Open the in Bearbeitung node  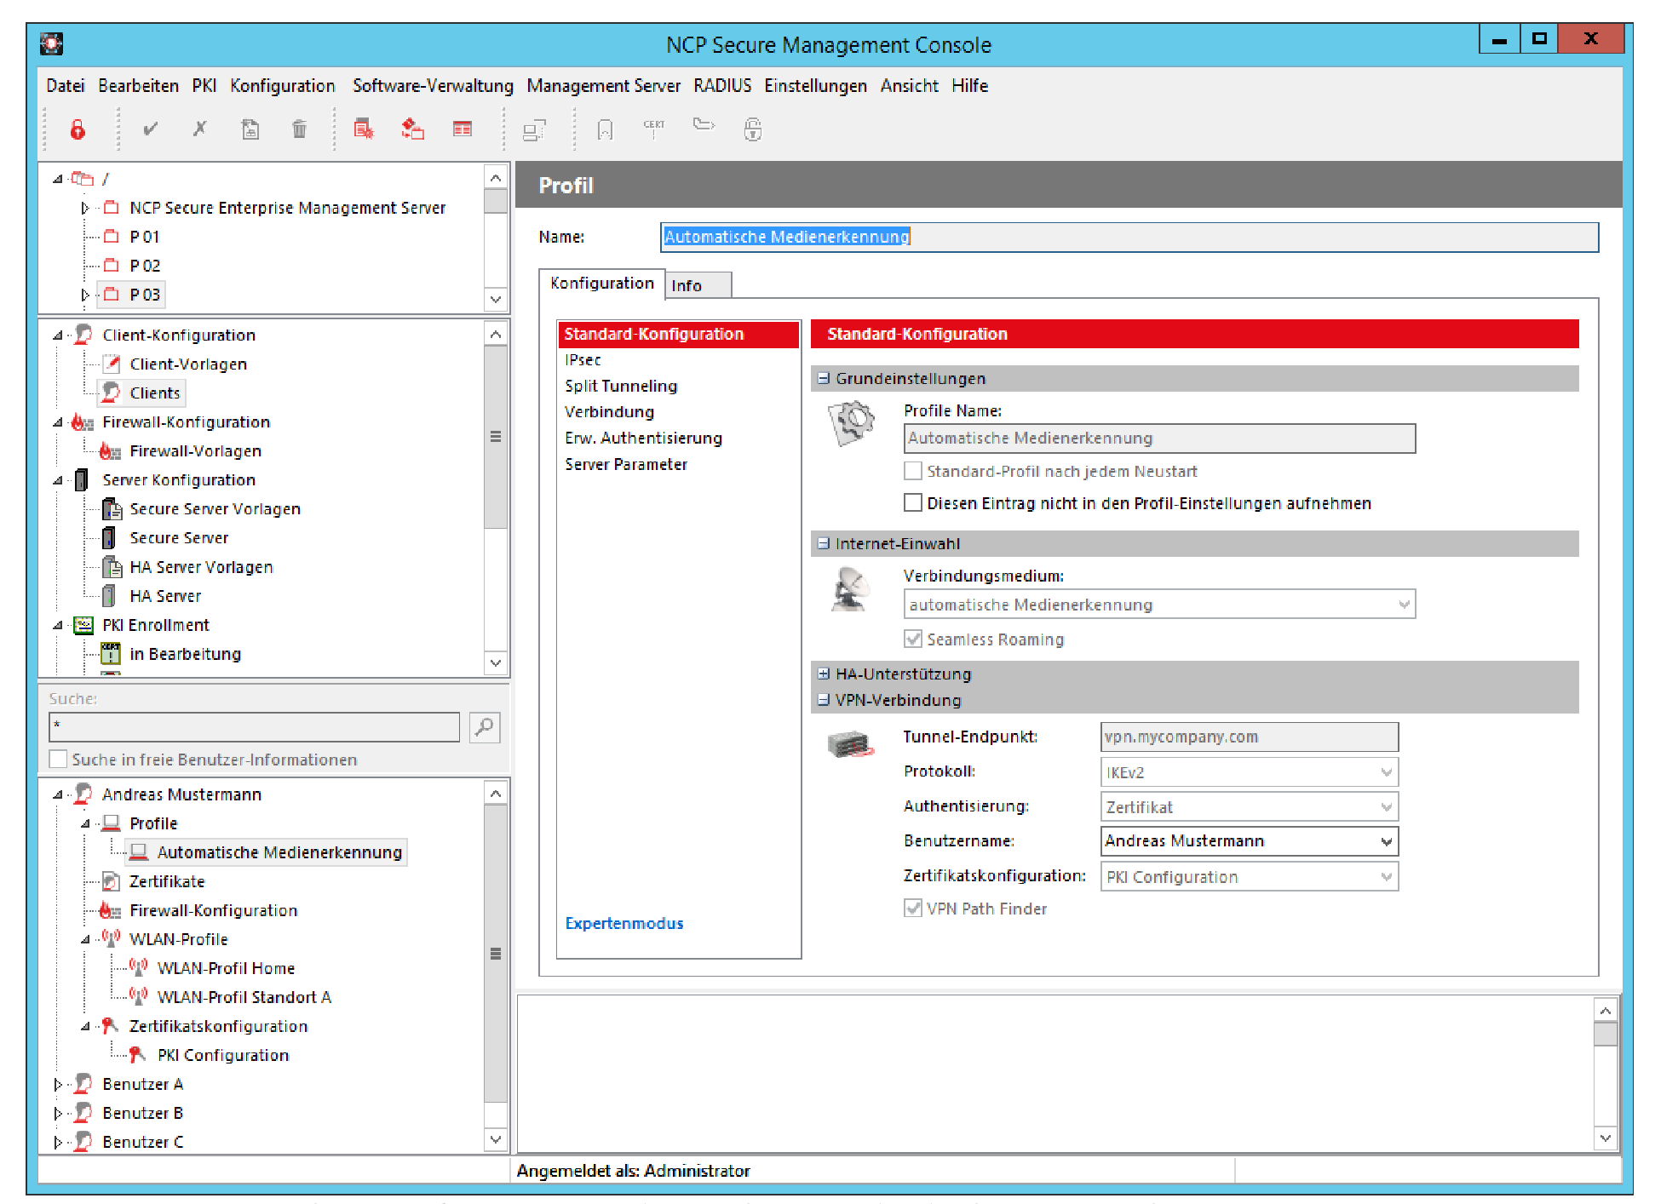185,654
